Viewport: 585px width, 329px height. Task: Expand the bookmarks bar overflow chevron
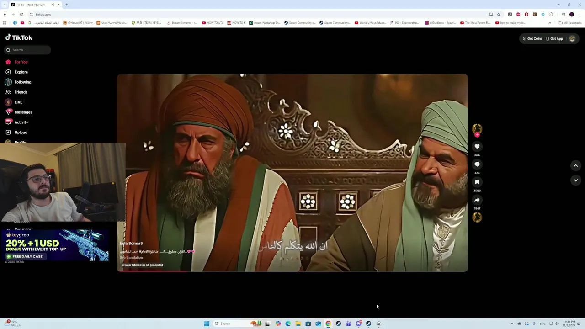pos(550,23)
